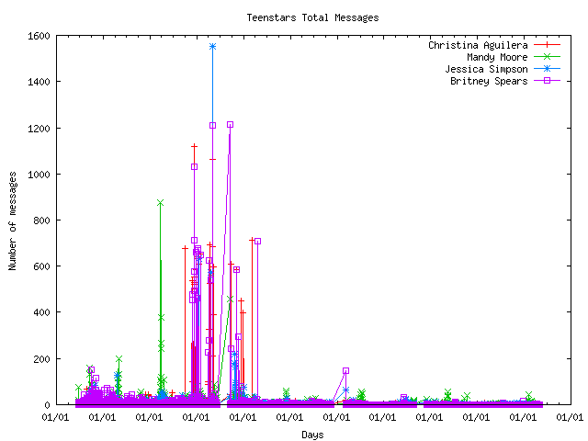
Task: Pick the isolated magenta square near 150 messages
Action: coord(345,370)
